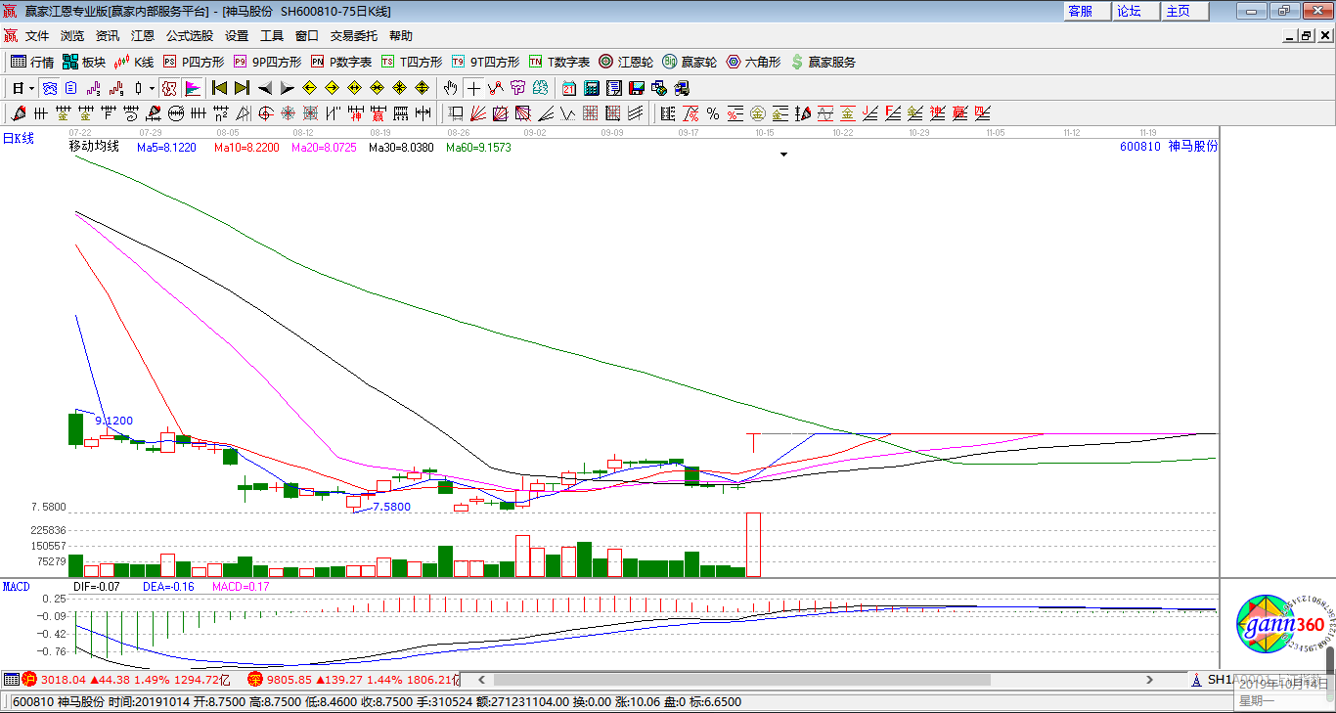Open the calculator tool icon
Viewport: 1336px width, 713px height.
592,88
